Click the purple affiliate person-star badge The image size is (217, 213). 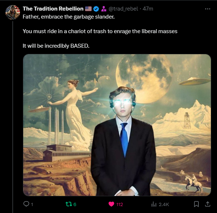[104, 9]
